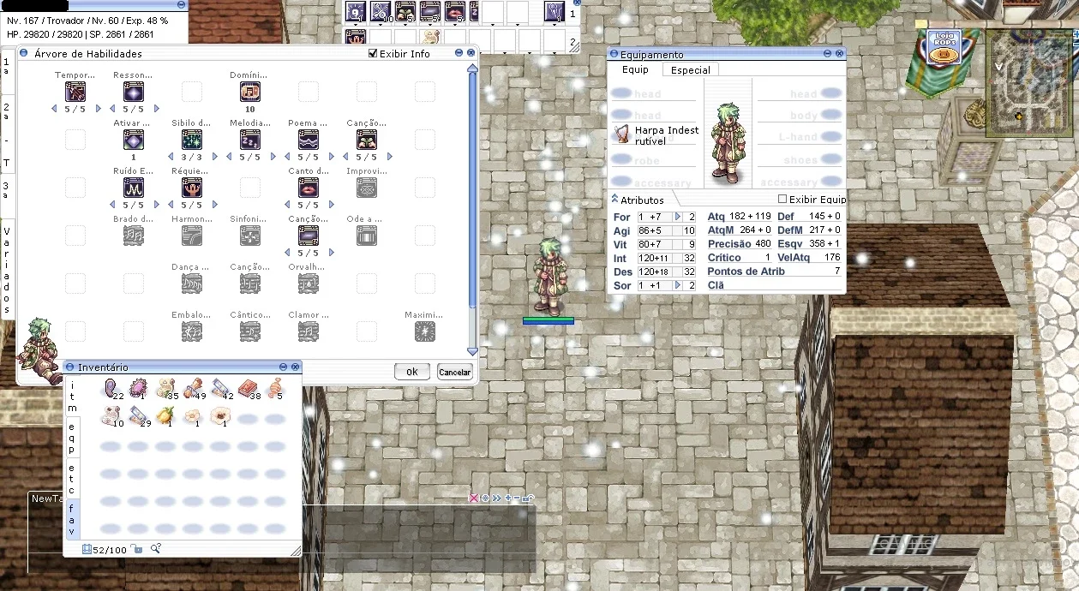Switch to the Equip tab
The width and height of the screenshot is (1079, 591).
pyautogui.click(x=635, y=69)
